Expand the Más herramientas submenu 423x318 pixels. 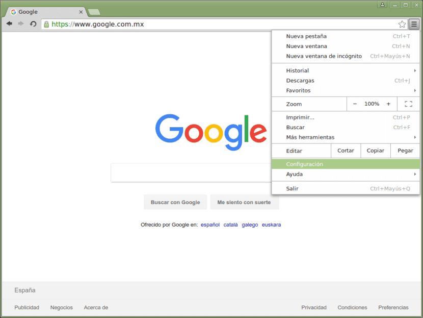point(312,137)
